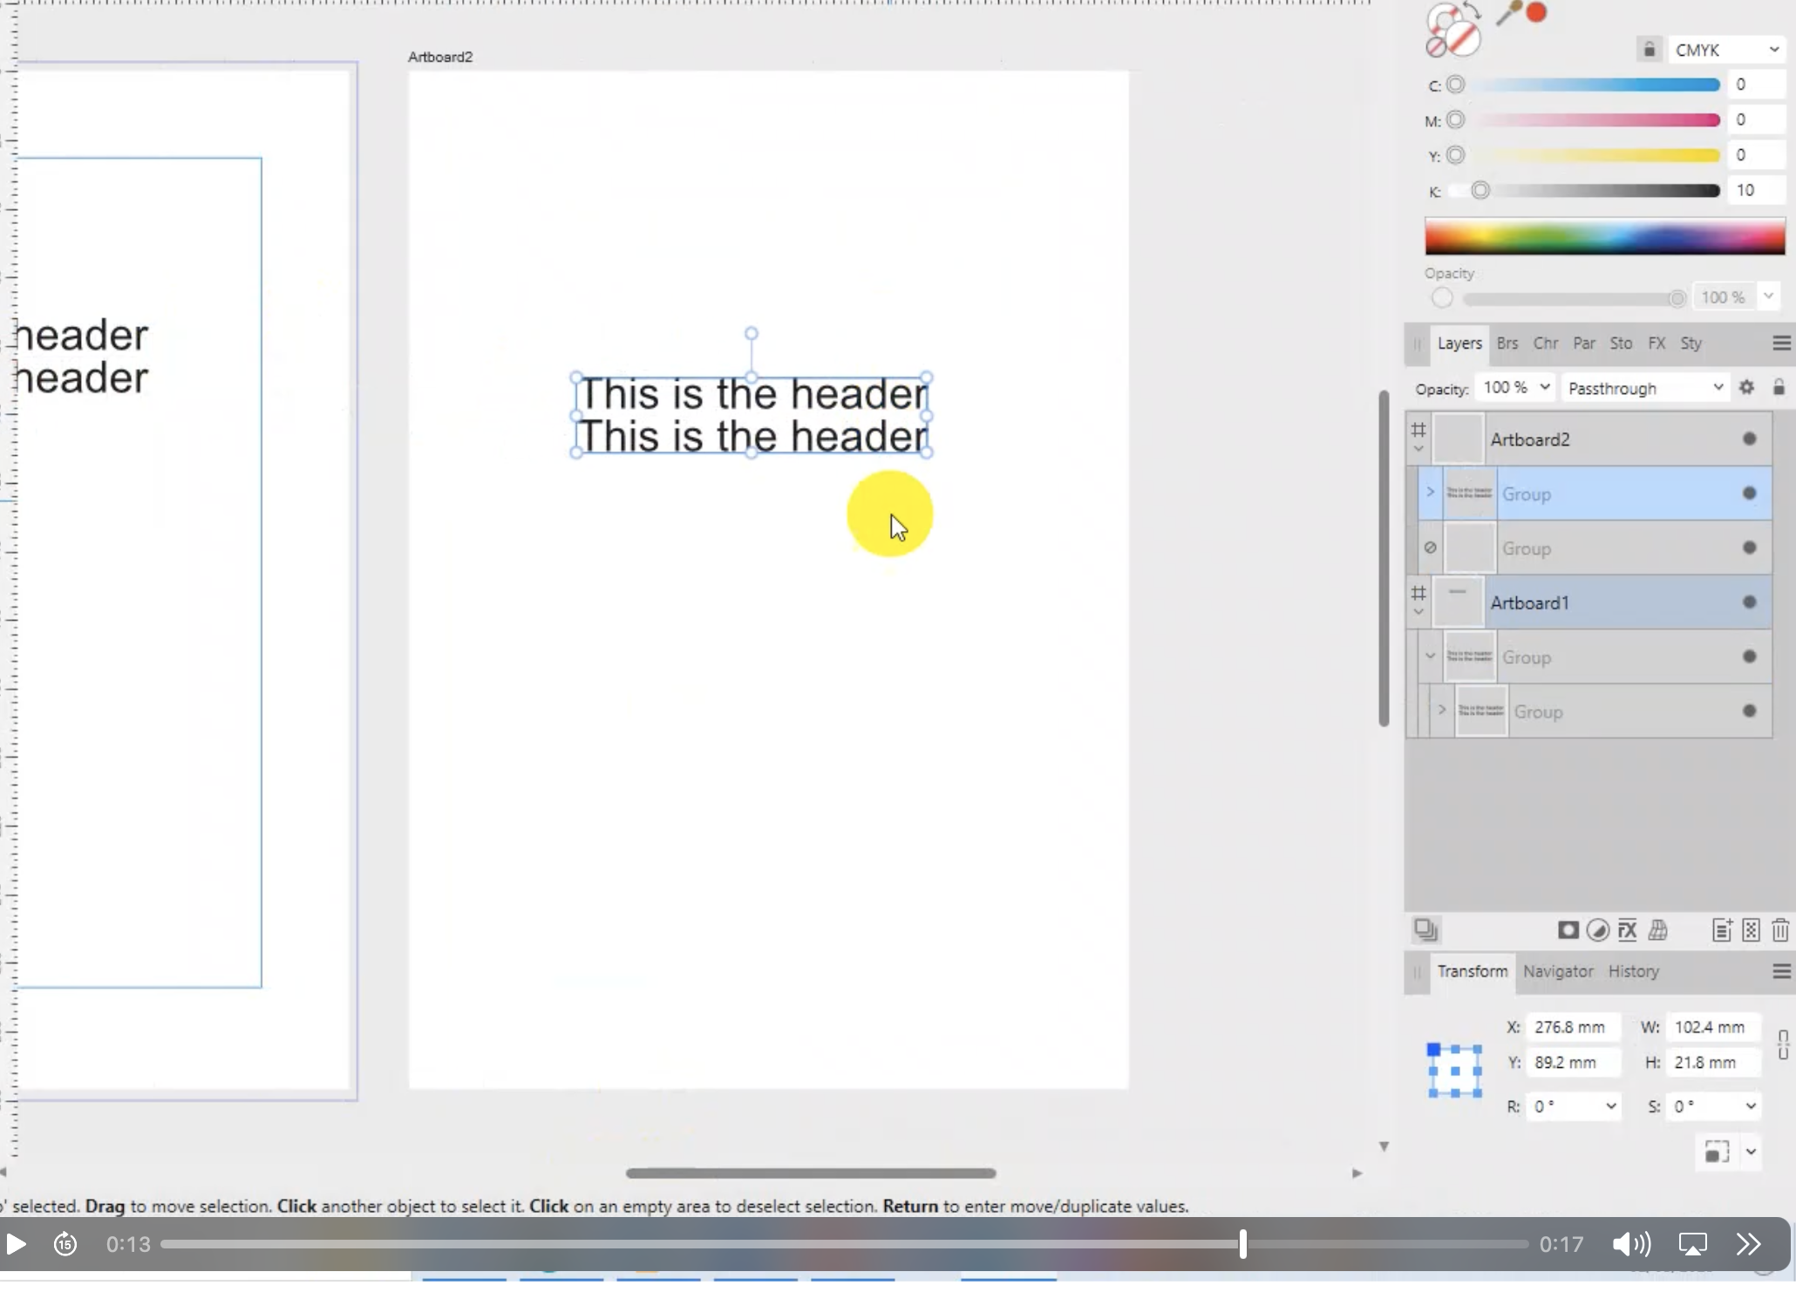
Task: Click the rewind 15 seconds icon
Action: pyautogui.click(x=65, y=1244)
